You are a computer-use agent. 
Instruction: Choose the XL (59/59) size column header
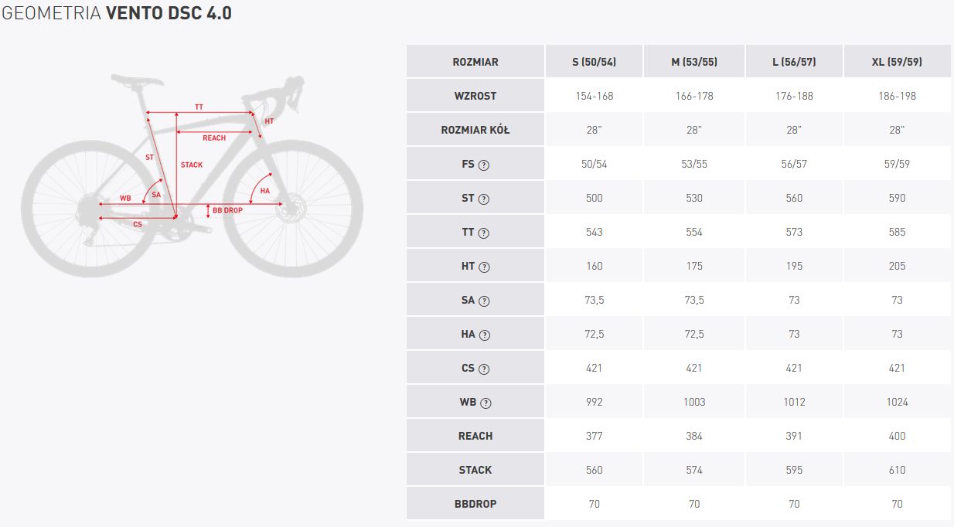pyautogui.click(x=897, y=61)
